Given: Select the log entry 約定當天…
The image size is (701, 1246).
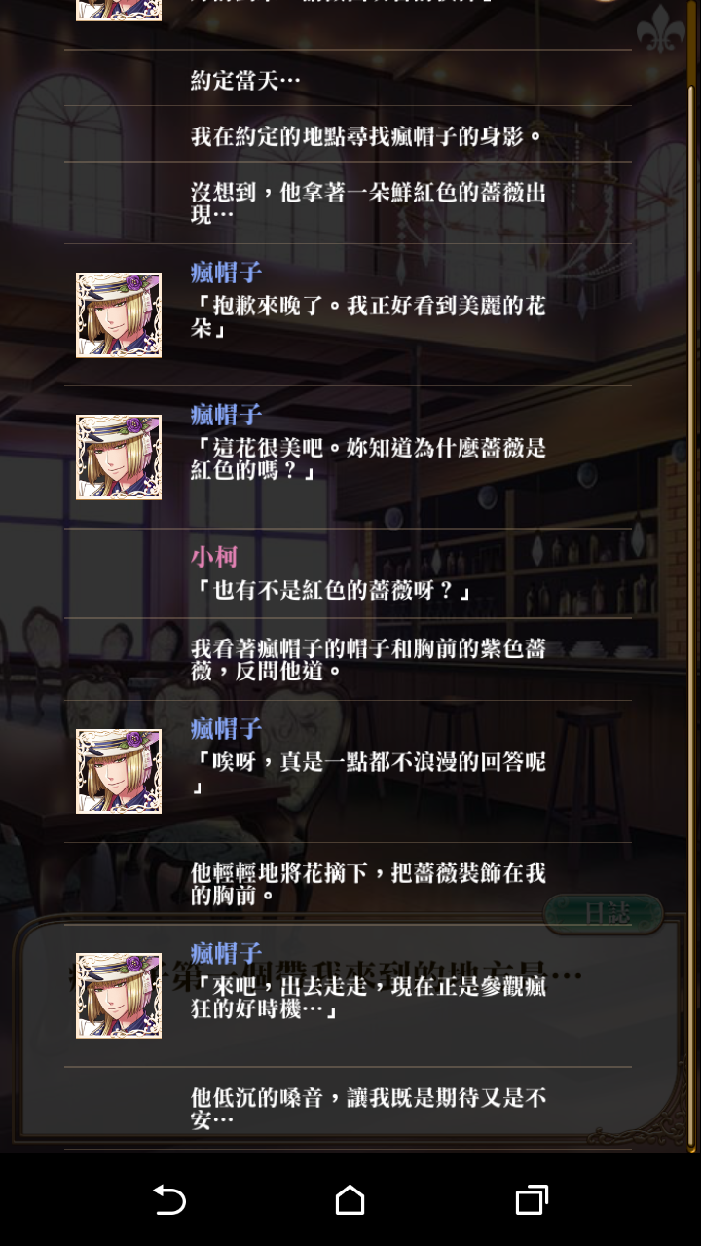Looking at the screenshot, I should coord(348,79).
